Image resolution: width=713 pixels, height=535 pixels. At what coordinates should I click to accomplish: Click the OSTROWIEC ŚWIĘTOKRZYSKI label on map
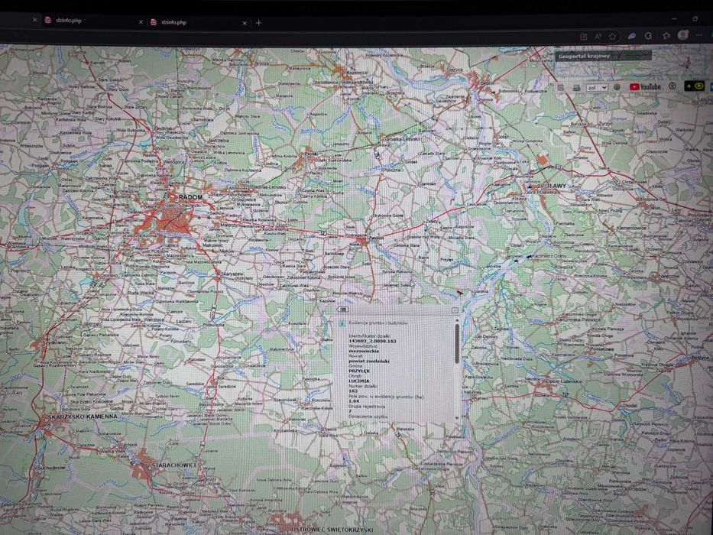(x=332, y=530)
